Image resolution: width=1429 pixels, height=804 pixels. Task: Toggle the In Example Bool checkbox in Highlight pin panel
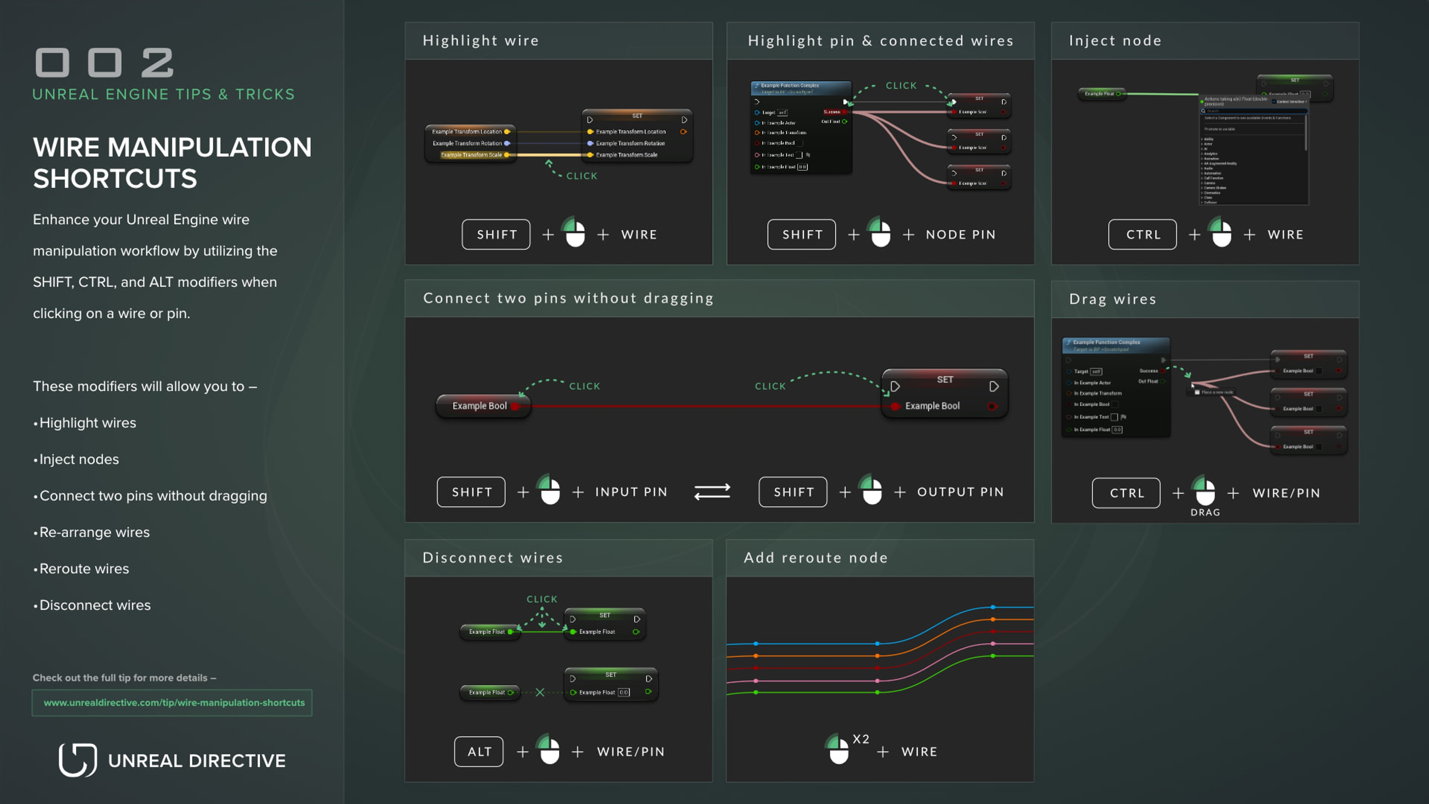(799, 143)
